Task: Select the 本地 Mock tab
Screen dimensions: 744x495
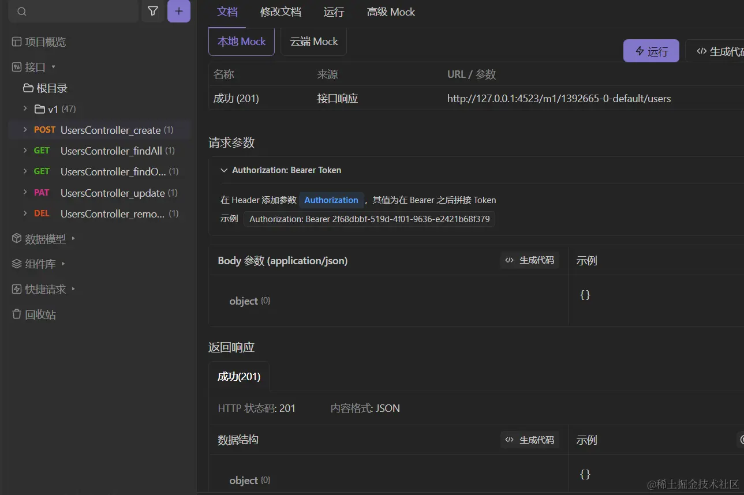Action: 241,42
